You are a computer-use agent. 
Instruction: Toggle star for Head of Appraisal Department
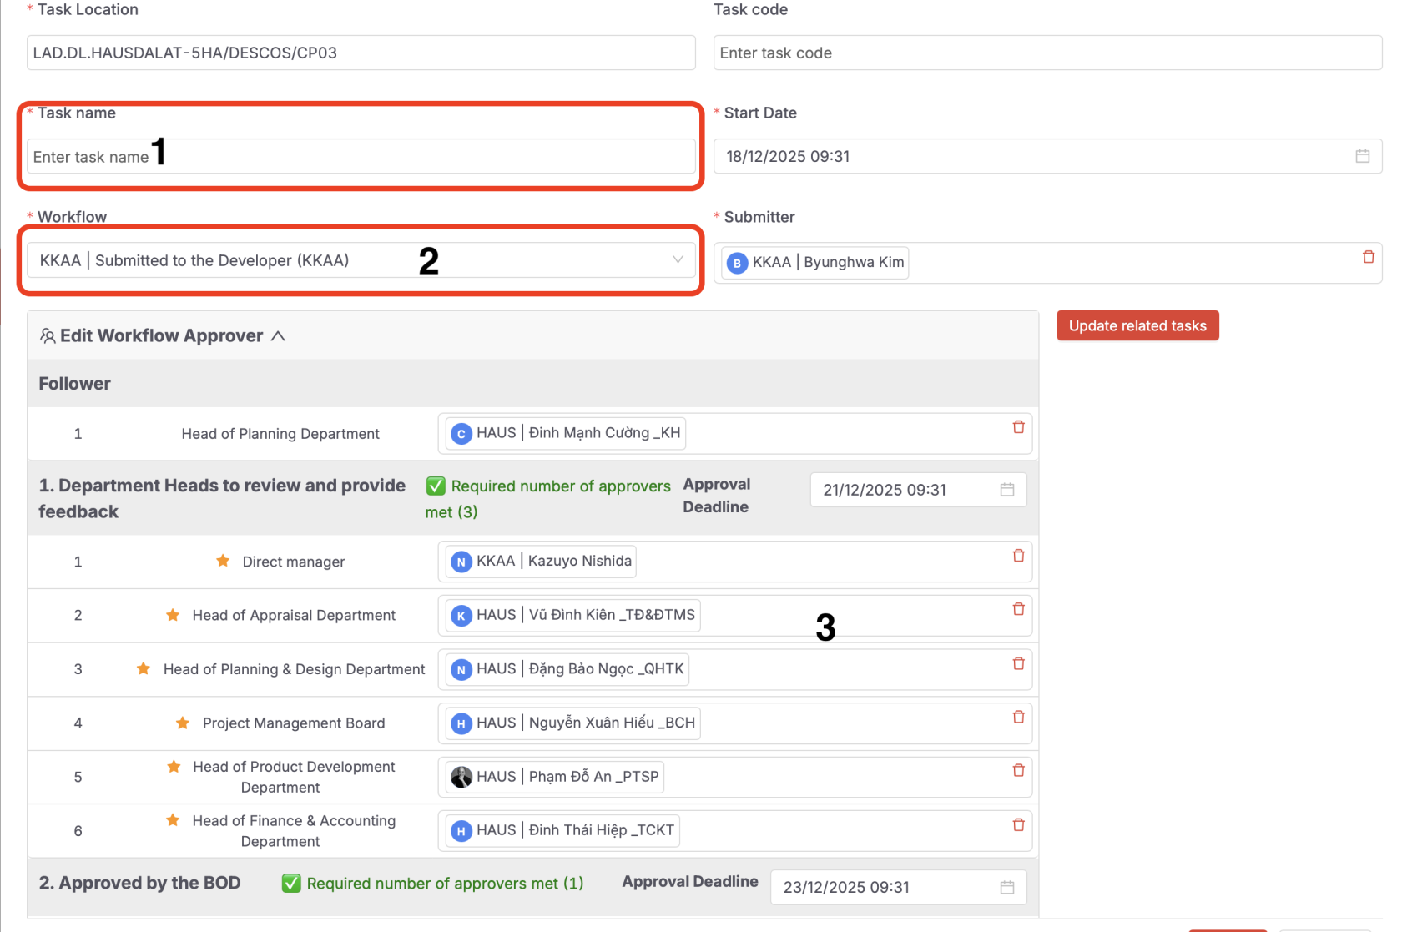pyautogui.click(x=173, y=615)
